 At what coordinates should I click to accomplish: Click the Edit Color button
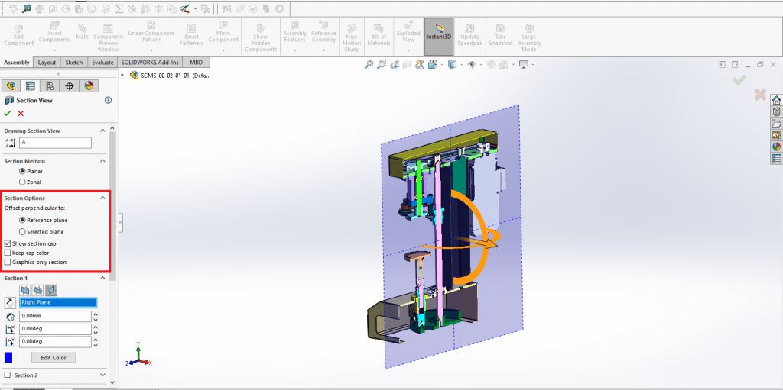click(54, 358)
